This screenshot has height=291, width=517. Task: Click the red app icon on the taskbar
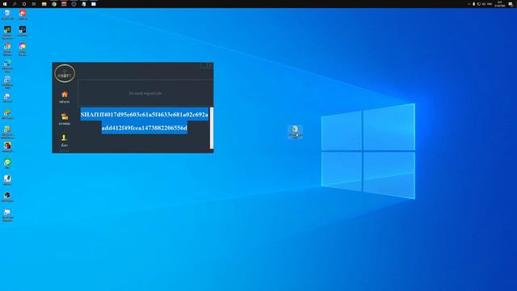(64, 4)
